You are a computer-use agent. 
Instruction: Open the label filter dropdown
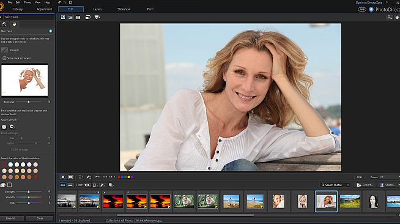[x=95, y=185]
